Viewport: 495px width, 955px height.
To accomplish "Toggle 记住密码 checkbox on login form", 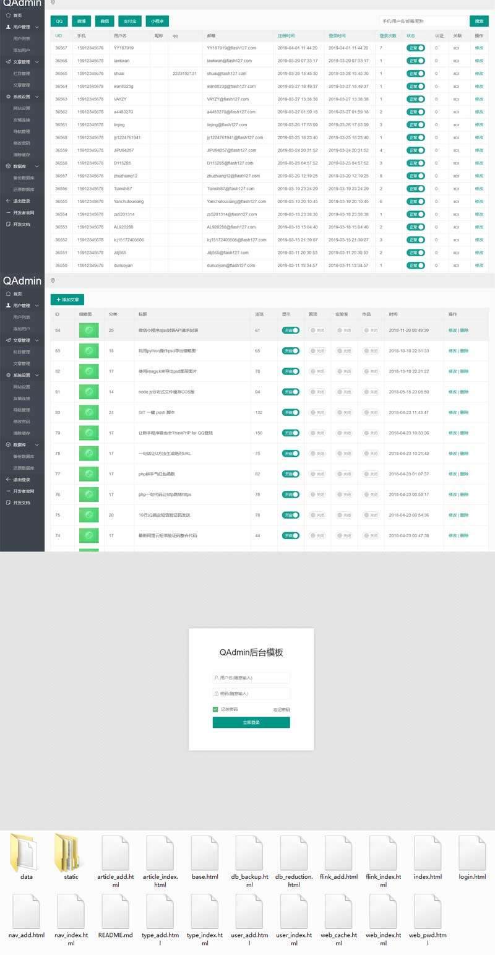I will pyautogui.click(x=215, y=709).
